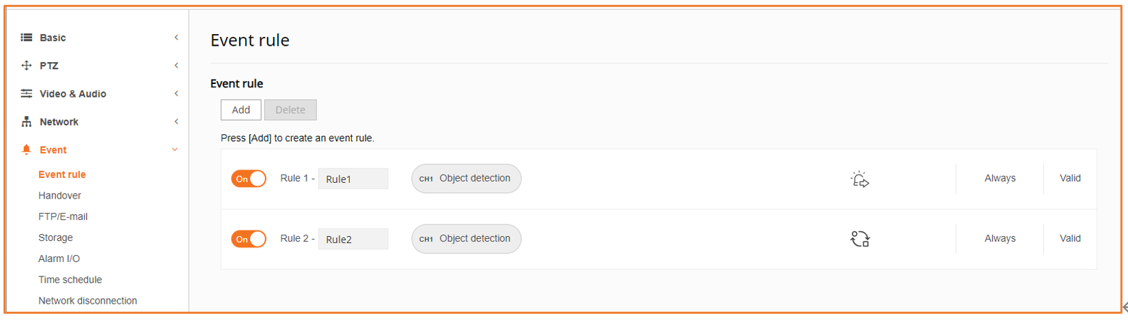Go to Time schedule page
1128x320 pixels.
[x=70, y=280]
